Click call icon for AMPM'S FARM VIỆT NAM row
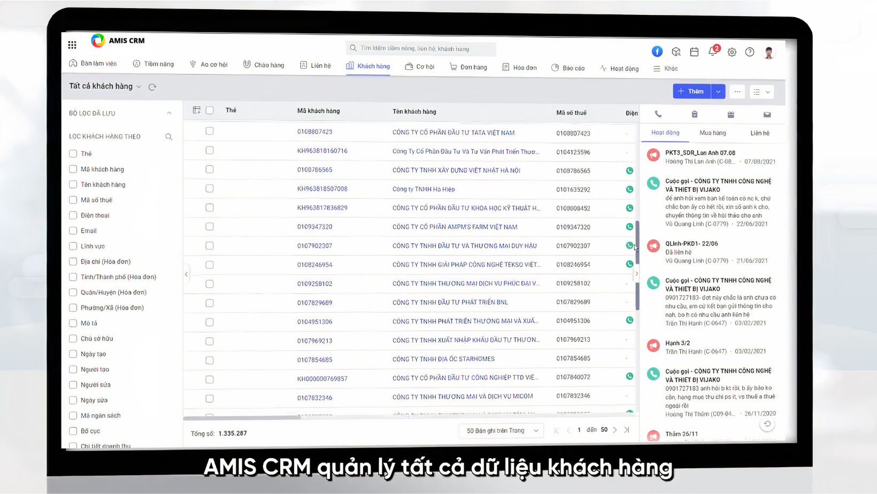The width and height of the screenshot is (877, 494). (629, 227)
